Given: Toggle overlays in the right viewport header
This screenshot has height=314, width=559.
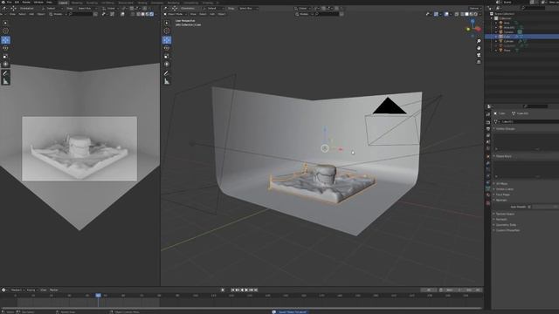Looking at the screenshot, I should 446,14.
